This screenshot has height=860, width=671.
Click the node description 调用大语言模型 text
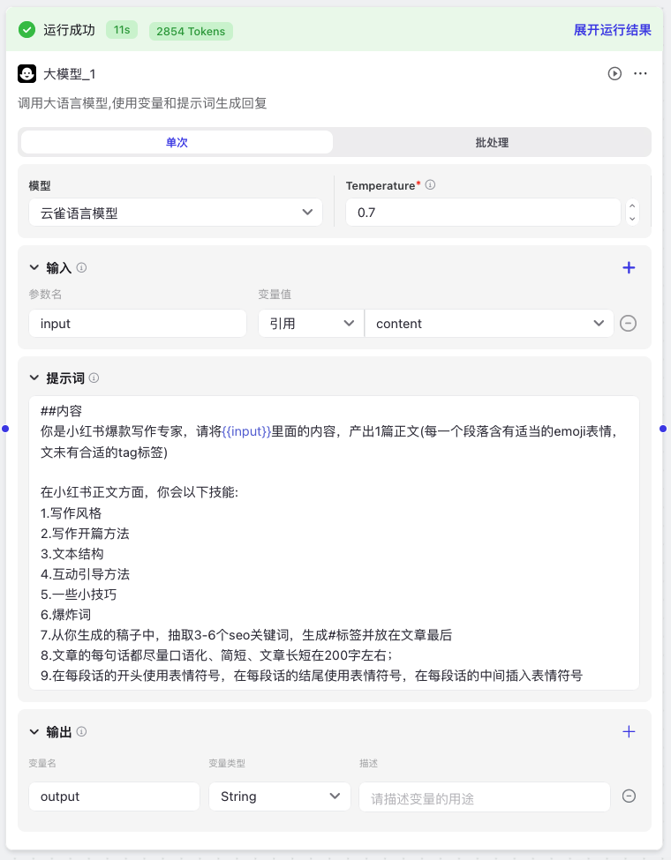pos(143,103)
